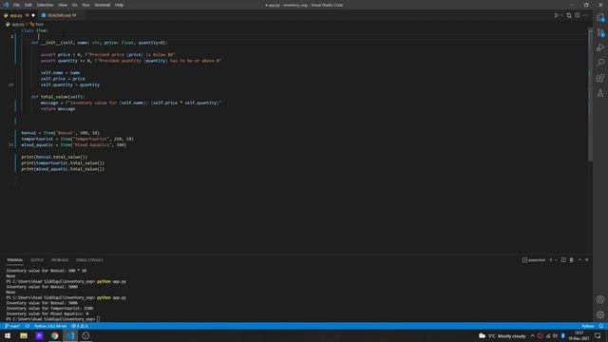Select Python interpreter version in status bar
The height and width of the screenshot is (342, 608).
point(50,326)
